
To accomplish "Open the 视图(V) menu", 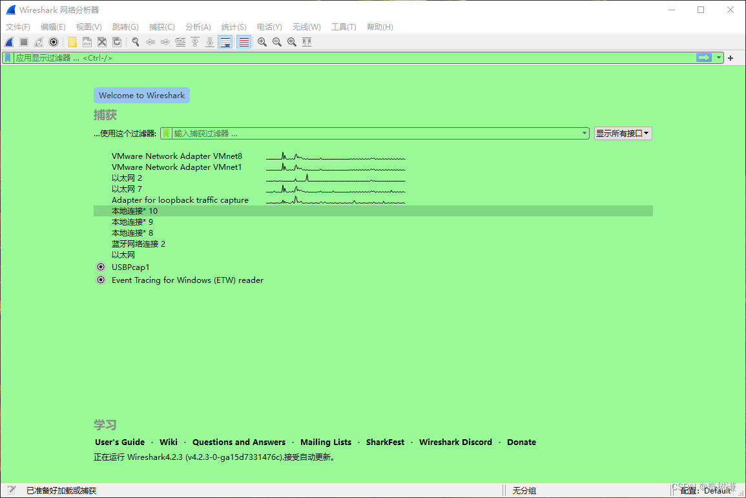I will tap(88, 26).
